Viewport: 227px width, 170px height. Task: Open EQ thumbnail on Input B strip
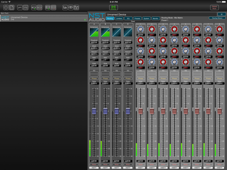coord(105,74)
